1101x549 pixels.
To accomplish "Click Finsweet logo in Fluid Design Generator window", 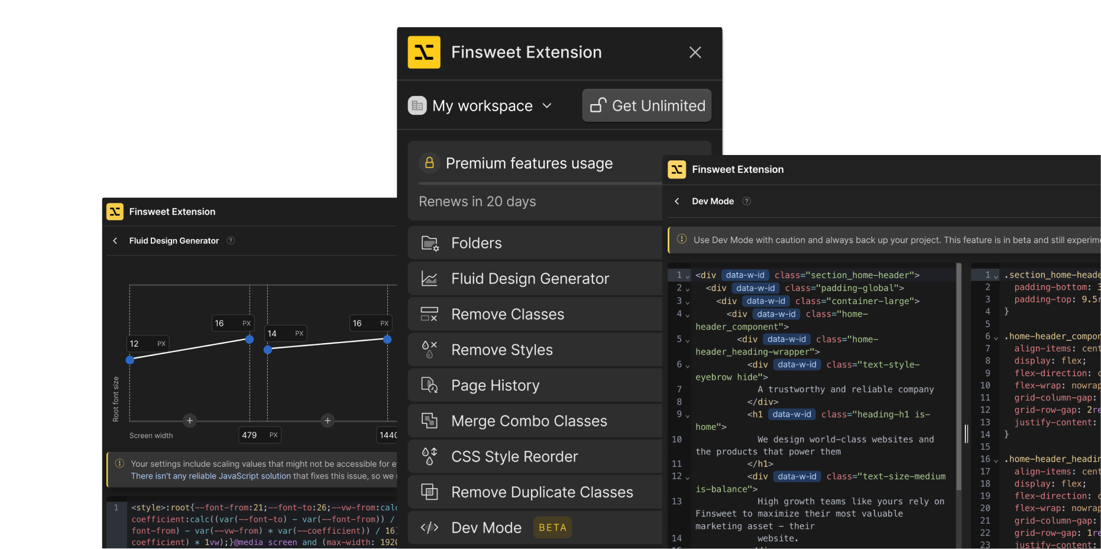I will click(115, 211).
